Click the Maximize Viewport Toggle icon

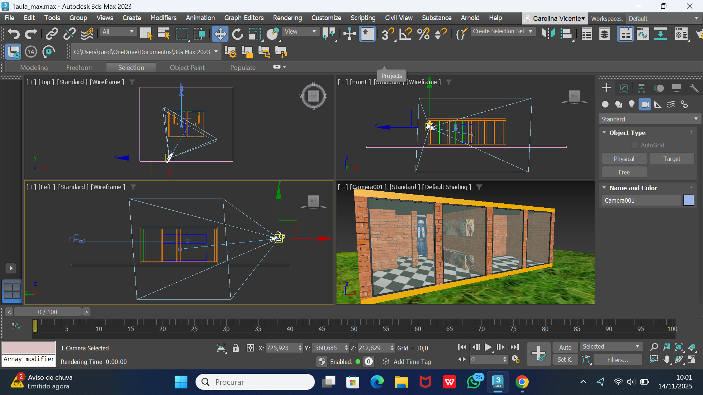(691, 360)
